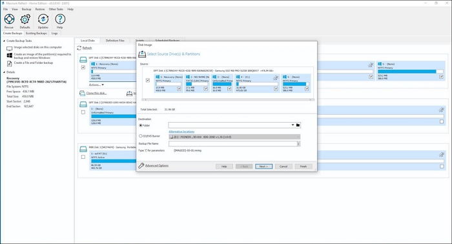Open the File menu
Image resolution: width=452 pixels, height=244 pixels.
5,9
